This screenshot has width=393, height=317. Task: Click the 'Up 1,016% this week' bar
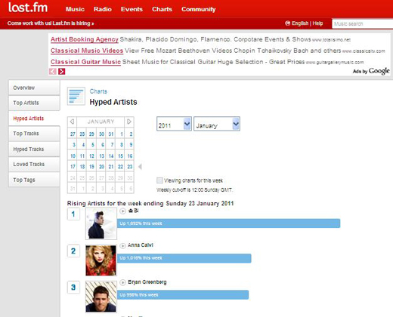coord(184,258)
